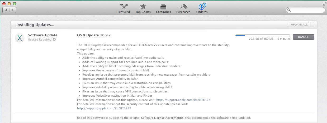327x123 pixels.
Task: Click the download progress bar
Action: [x=263, y=35]
